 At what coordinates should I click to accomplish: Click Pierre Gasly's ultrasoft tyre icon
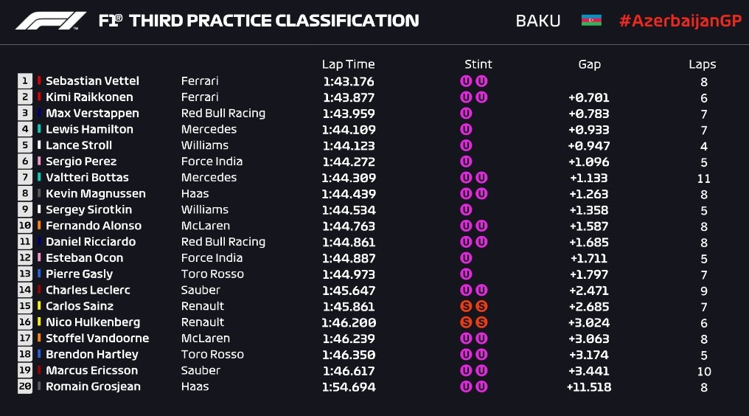tap(466, 274)
